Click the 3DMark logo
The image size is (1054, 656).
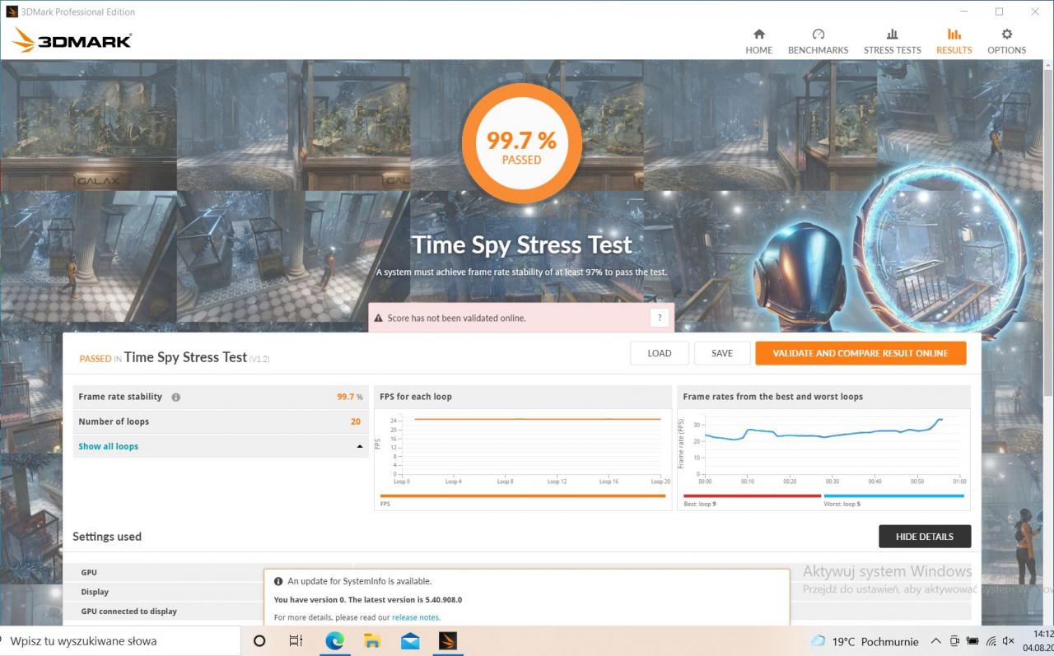tap(72, 40)
